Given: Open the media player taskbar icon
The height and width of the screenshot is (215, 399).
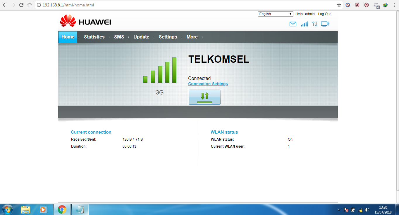Looking at the screenshot, I should [43, 209].
